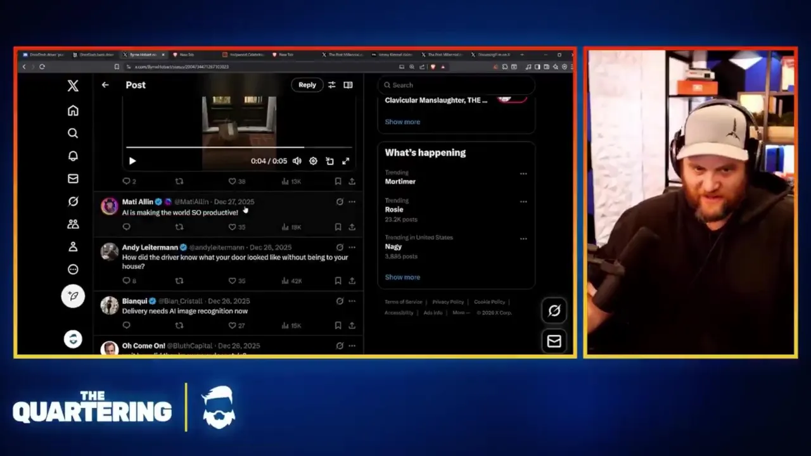This screenshot has width=811, height=456.
Task: Click Show more under What's happening trends
Action: (x=402, y=277)
